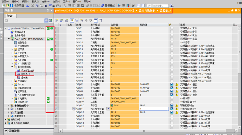This screenshot has width=242, height=135.
Task: Open the 在线(O) online menu
Action: click(46, 1)
